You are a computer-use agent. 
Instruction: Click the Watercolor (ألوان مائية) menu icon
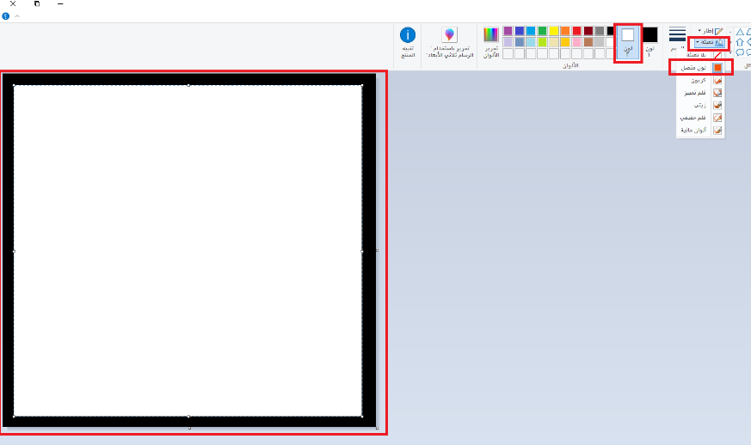(717, 131)
